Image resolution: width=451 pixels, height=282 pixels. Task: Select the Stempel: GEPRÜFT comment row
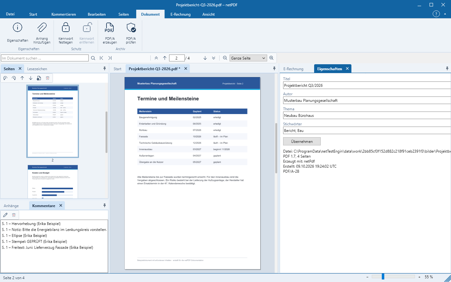click(54, 242)
